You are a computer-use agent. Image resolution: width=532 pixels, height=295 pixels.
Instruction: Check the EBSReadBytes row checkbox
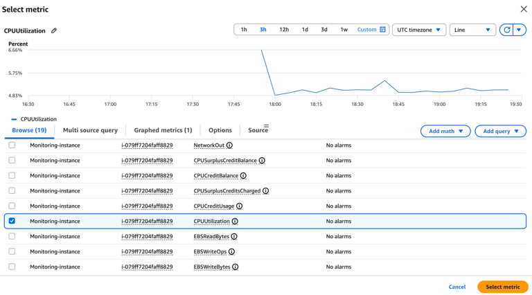click(x=12, y=236)
